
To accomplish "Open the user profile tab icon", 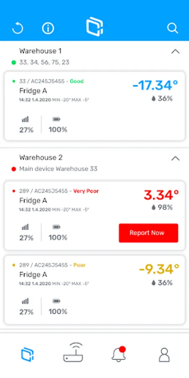I will 164,355.
